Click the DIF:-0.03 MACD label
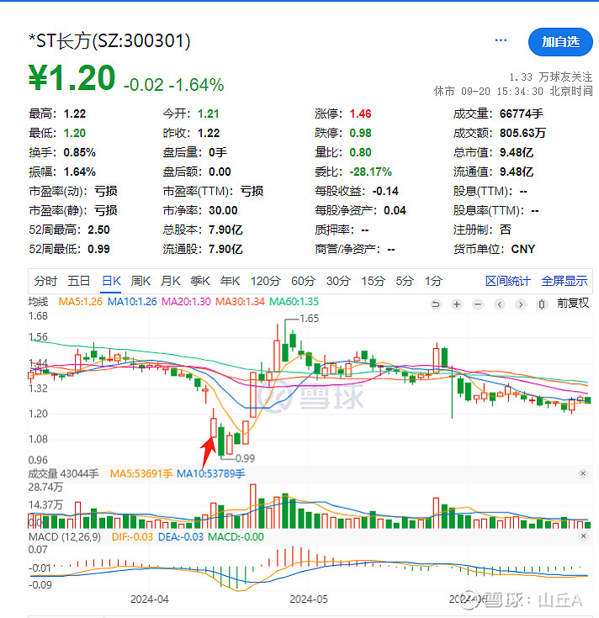 tap(132, 536)
